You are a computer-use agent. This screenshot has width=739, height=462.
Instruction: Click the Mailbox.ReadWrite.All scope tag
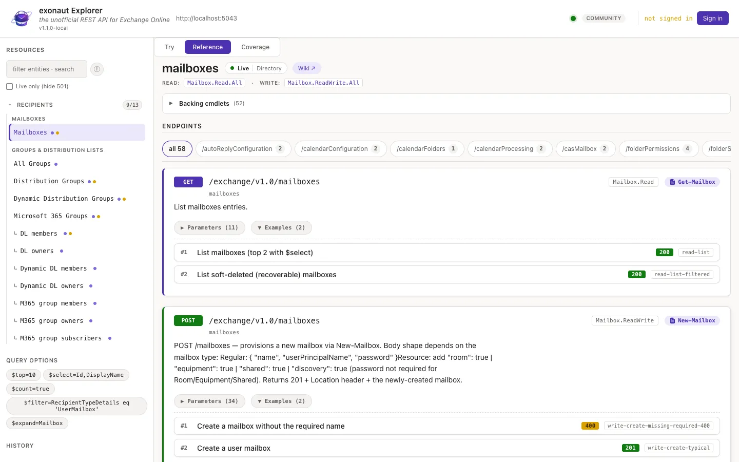(x=323, y=83)
